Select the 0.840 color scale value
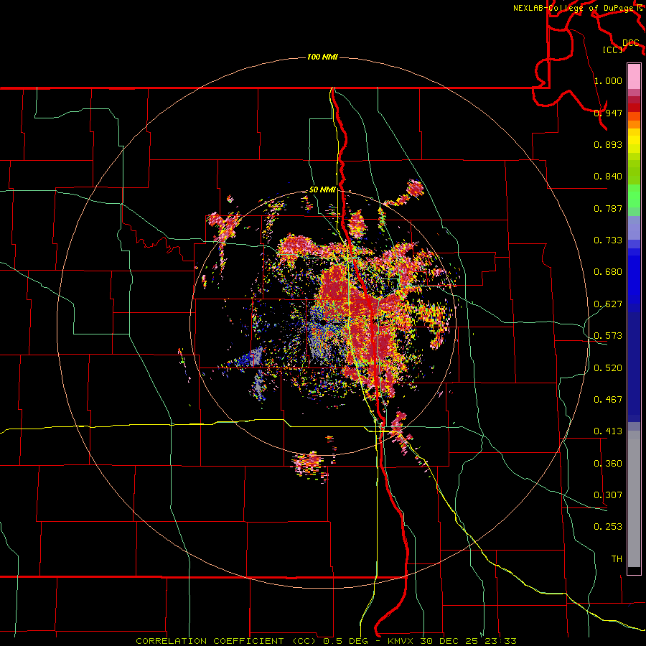The image size is (646, 646). click(608, 177)
